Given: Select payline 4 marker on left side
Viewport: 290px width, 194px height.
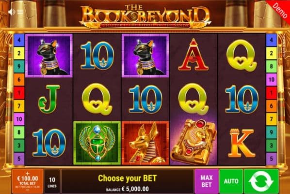Looking at the screenshot, I should 19,40.
